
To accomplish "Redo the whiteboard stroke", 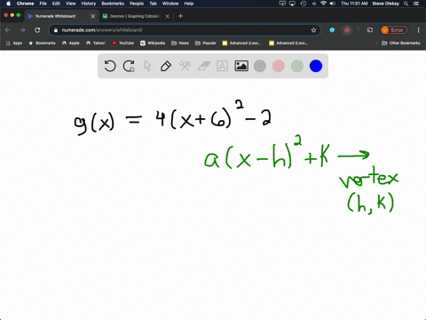I will pyautogui.click(x=129, y=66).
